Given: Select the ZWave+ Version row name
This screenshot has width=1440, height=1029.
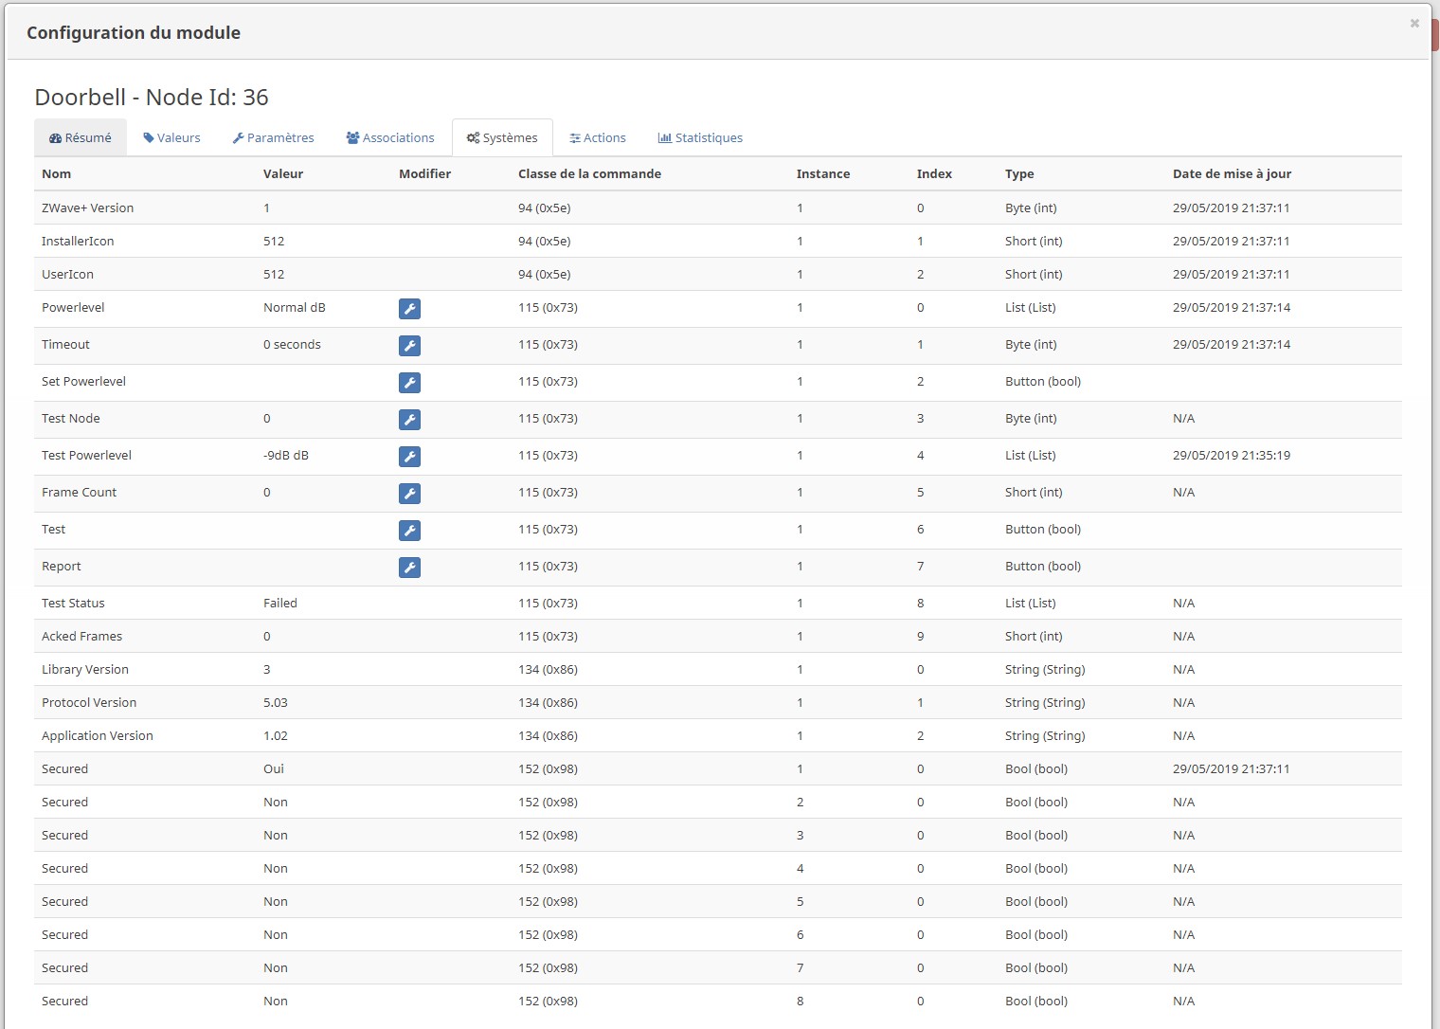Looking at the screenshot, I should [87, 208].
